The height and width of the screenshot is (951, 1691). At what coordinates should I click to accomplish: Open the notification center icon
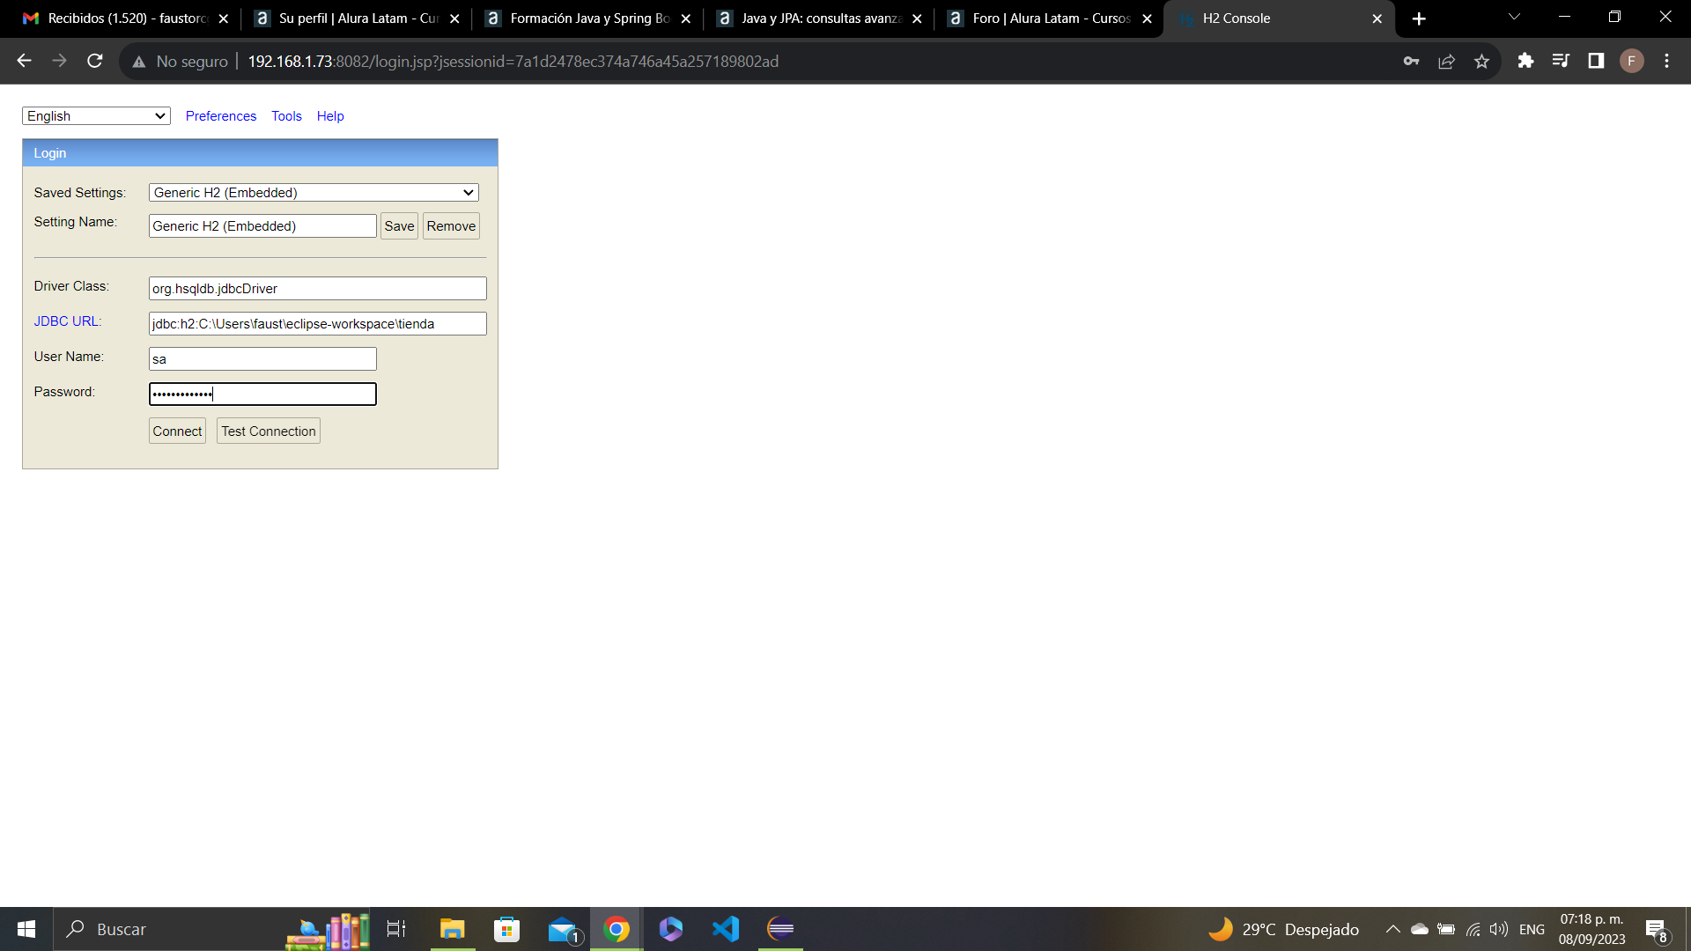coord(1657,929)
